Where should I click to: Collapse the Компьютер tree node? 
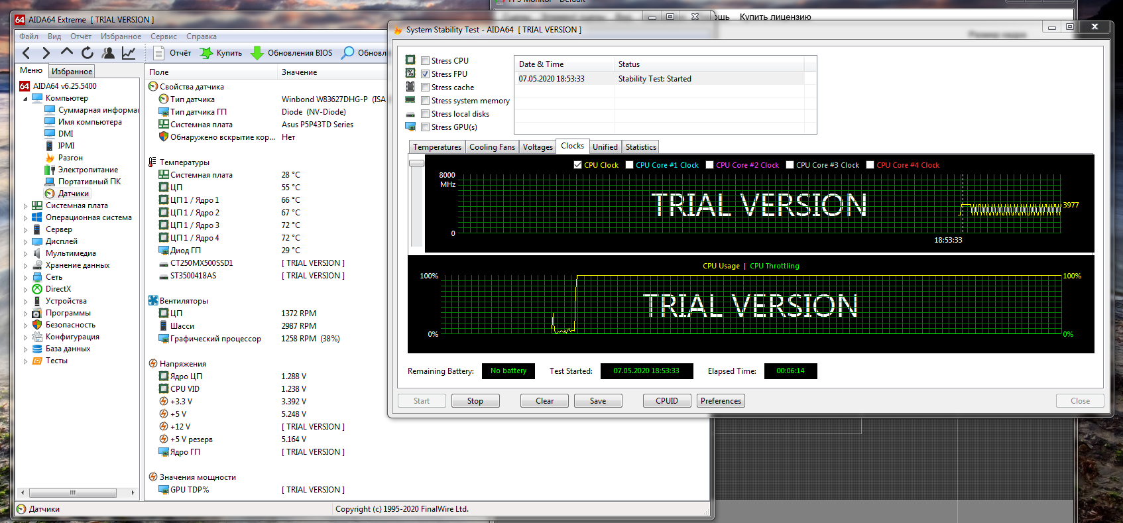(x=26, y=99)
